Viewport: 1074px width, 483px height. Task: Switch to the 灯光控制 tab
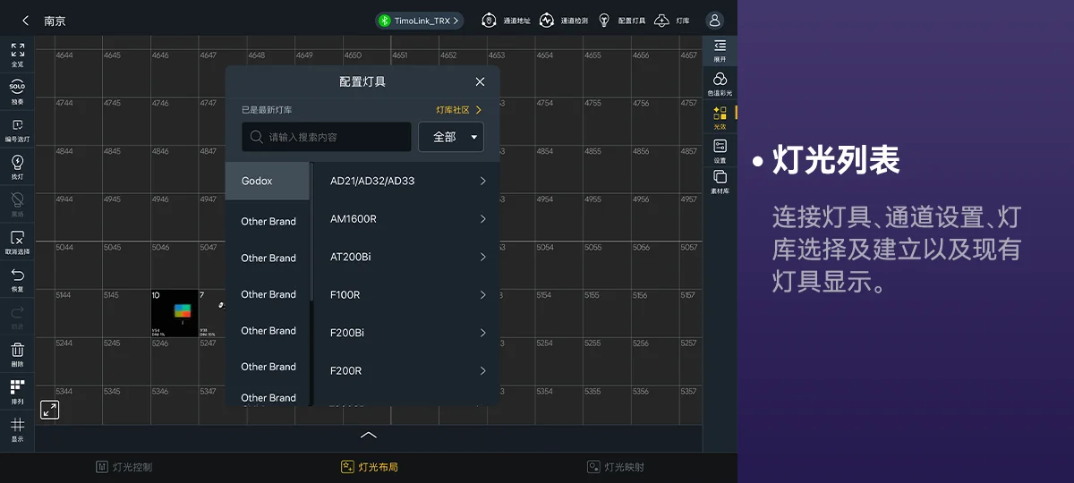coord(124,467)
